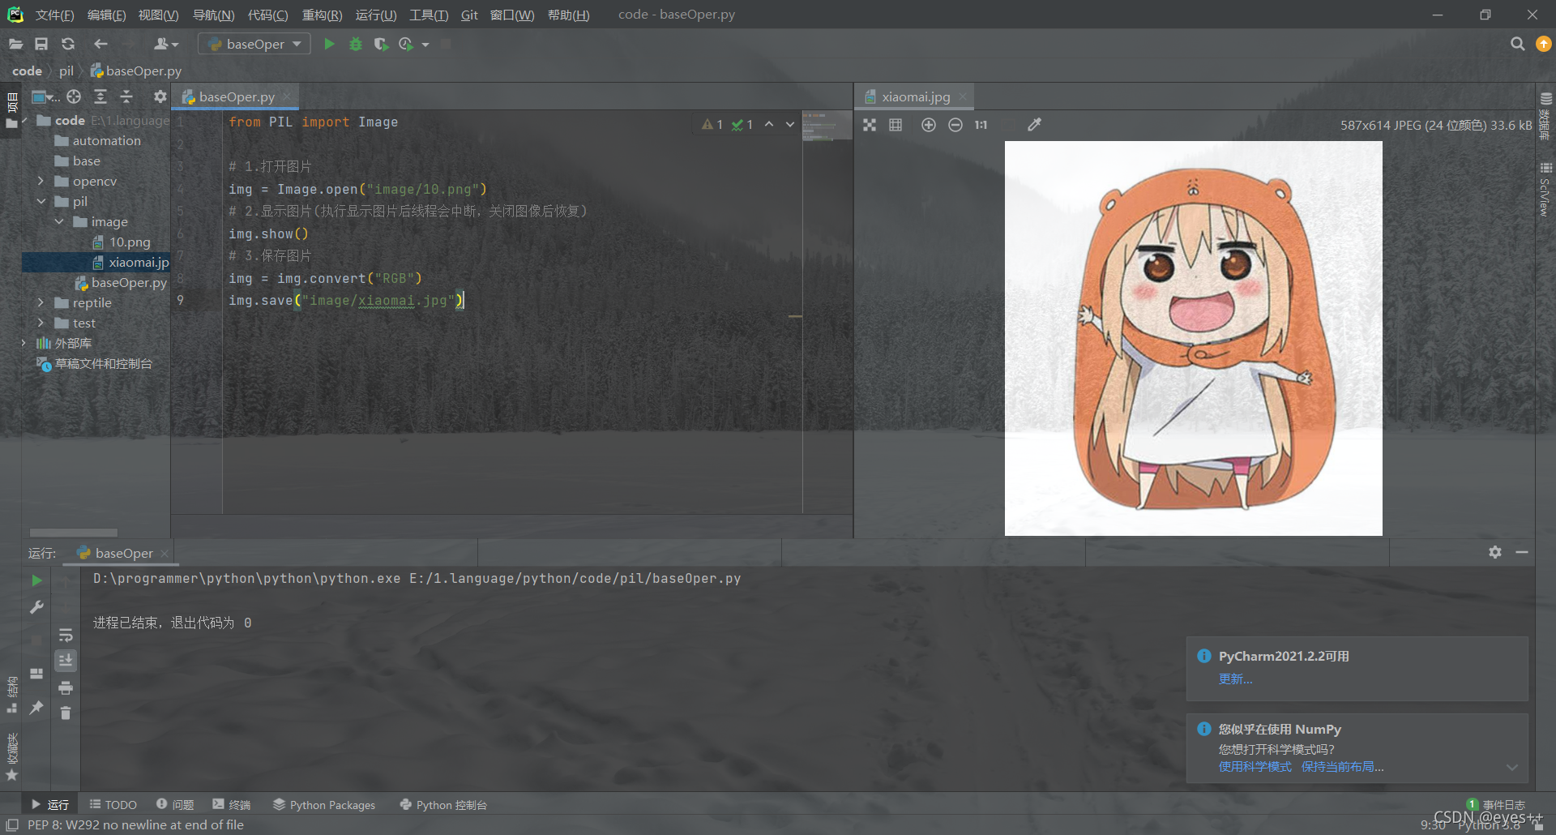Open project panel settings gear
Viewport: 1556px width, 835px height.
point(160,96)
